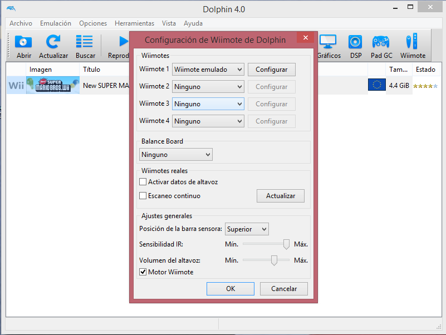Select the New SUPER MA game title

pyautogui.click(x=106, y=85)
